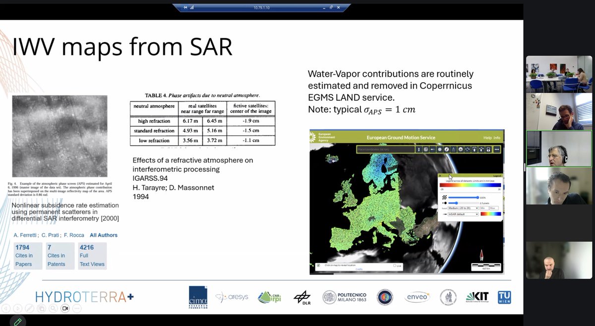The height and width of the screenshot is (326, 595).
Task: Click the TU Wien logo
Action: [504, 297]
